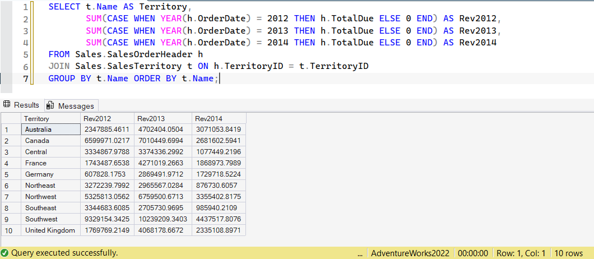
Task: Click ORDER BY in the query editor
Action: [155, 79]
